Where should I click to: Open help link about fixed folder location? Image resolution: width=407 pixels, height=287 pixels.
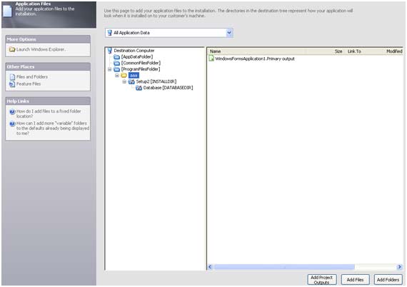tap(49, 114)
